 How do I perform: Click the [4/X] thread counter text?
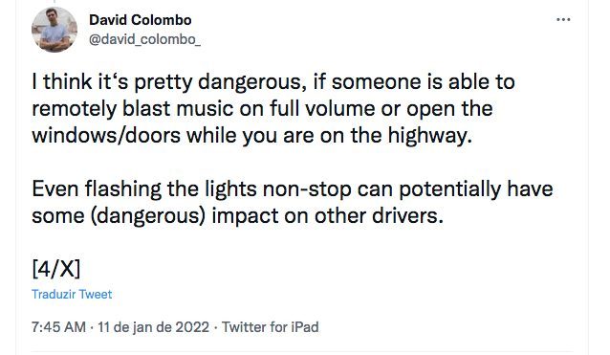(56, 269)
